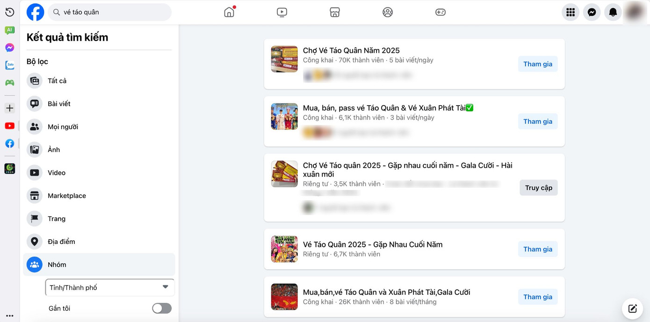Open the Home icon in top navigation
Screen dimensions: 650x322
[x=229, y=12]
